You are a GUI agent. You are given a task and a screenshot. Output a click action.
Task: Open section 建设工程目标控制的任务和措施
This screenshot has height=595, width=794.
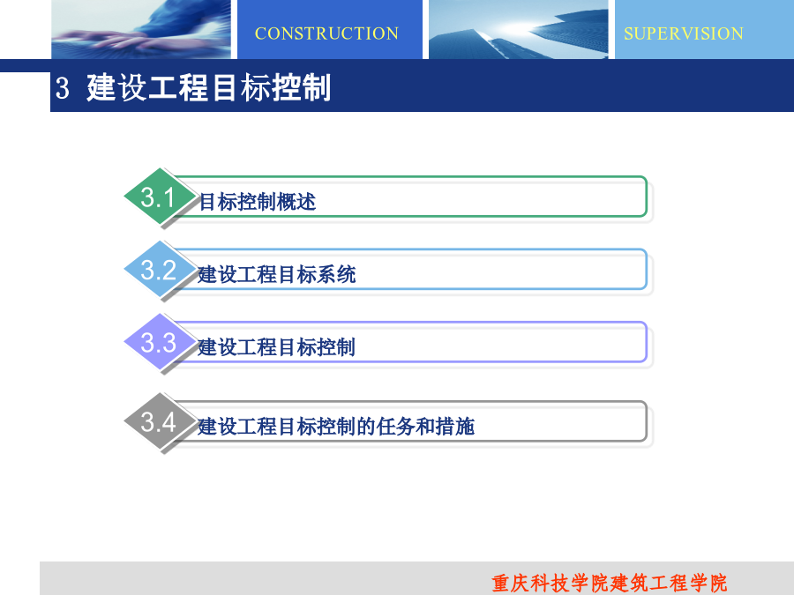click(x=336, y=426)
